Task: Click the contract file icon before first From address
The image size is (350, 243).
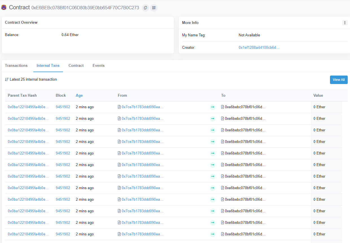Action: pyautogui.click(x=119, y=107)
